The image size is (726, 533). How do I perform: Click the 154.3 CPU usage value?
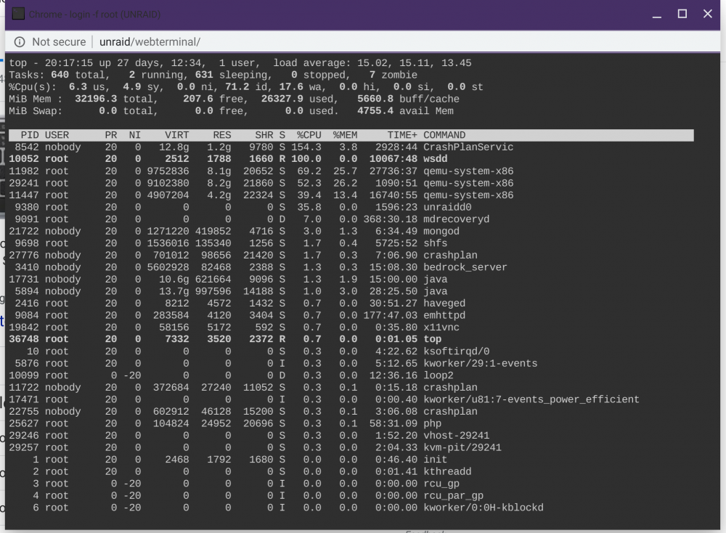pos(306,147)
